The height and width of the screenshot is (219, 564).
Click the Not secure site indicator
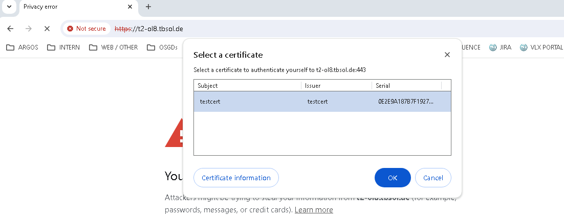pyautogui.click(x=86, y=29)
